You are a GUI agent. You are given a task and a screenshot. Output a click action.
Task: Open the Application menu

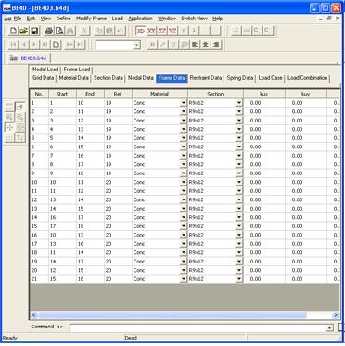click(140, 19)
